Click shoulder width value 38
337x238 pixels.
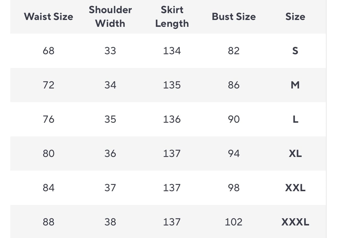click(x=110, y=222)
